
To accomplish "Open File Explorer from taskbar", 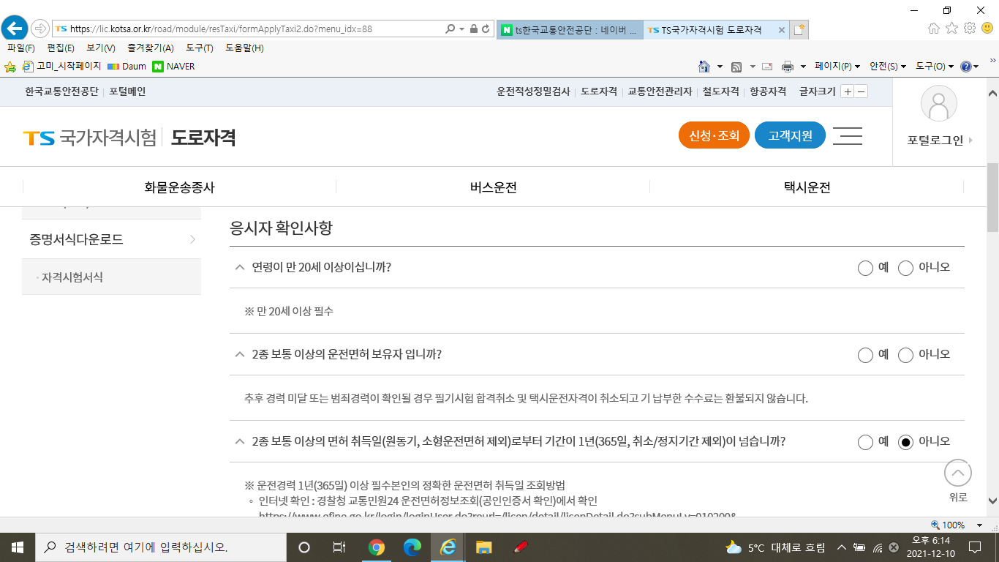I will pos(483,547).
